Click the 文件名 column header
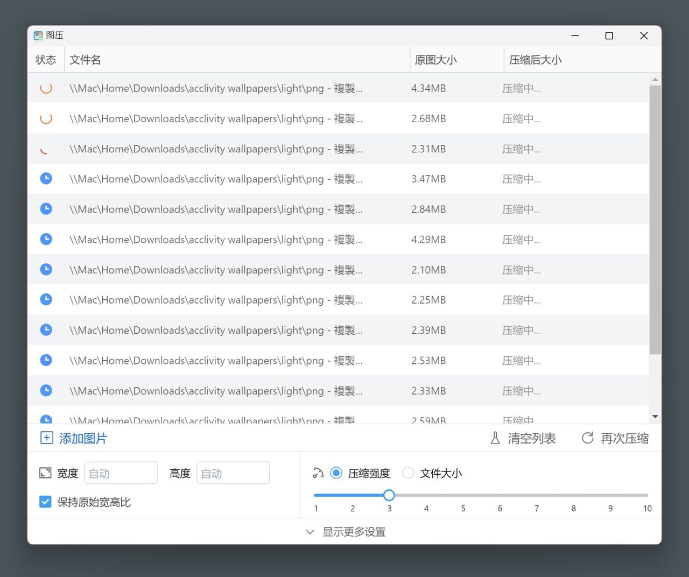The height and width of the screenshot is (577, 689). [237, 60]
